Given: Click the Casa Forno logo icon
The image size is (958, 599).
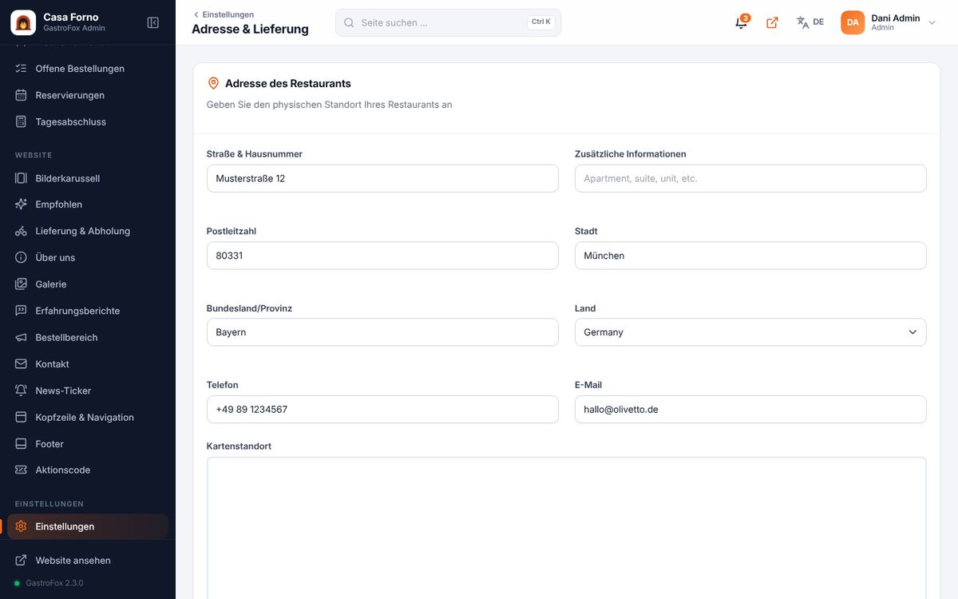Looking at the screenshot, I should click(23, 22).
